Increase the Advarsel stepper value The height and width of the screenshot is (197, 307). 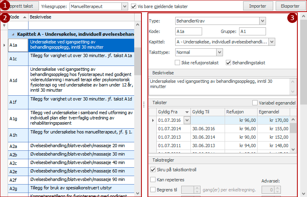pos(277,188)
